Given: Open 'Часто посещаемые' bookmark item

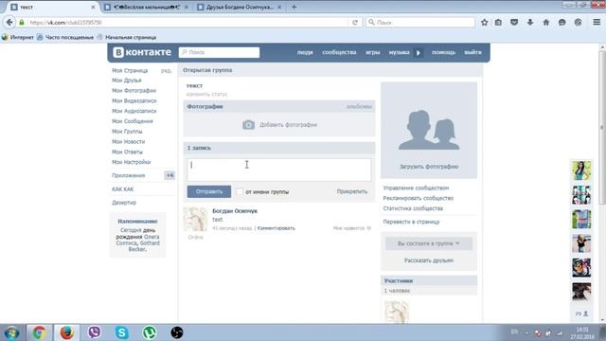Looking at the screenshot, I should (65, 38).
